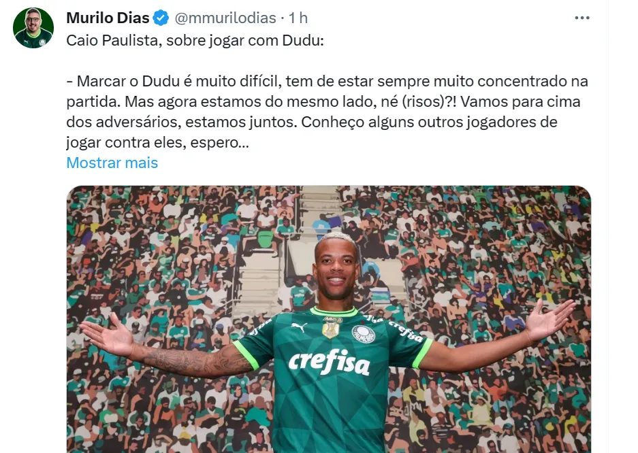Click the Puma logo on the jersey
The width and height of the screenshot is (638, 453).
300,326
